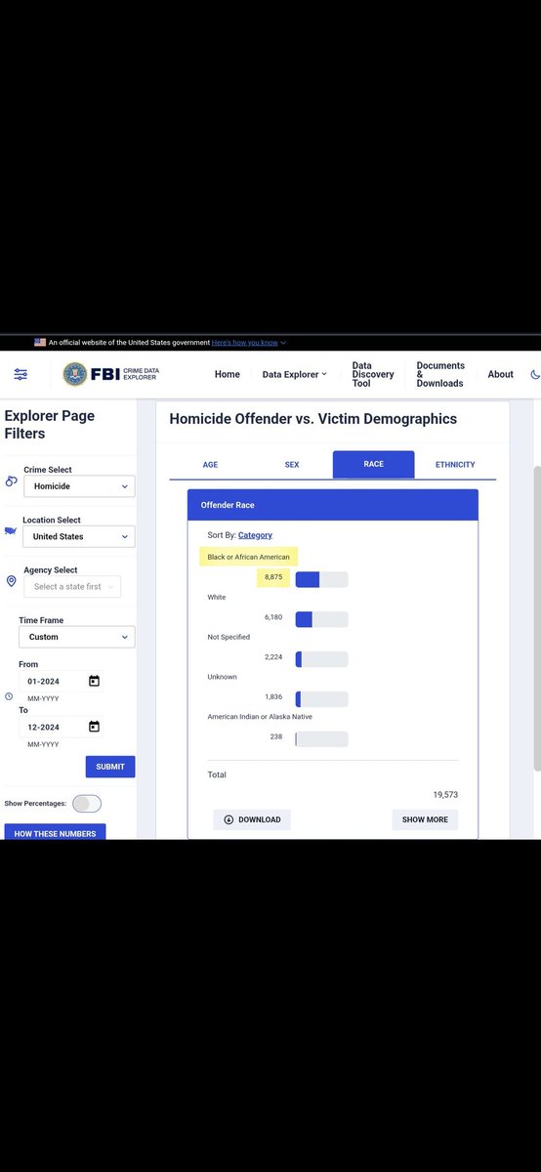The height and width of the screenshot is (1172, 541).
Task: Click the clock icon beside Time Frame dates
Action: click(x=9, y=696)
